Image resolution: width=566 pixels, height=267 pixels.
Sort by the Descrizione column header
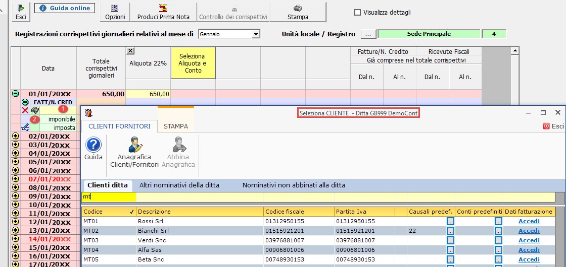tap(200, 212)
